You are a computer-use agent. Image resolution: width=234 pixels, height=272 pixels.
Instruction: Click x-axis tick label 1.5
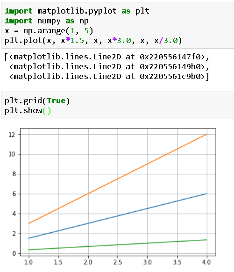point(58,262)
